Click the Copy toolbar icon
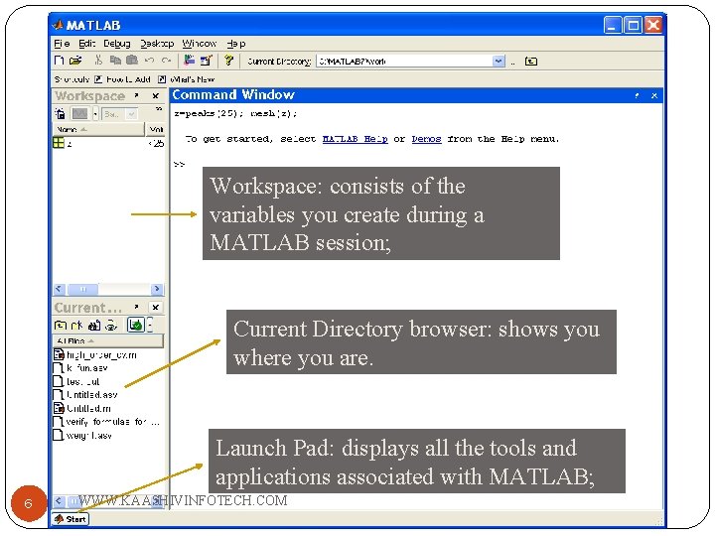 (x=115, y=61)
